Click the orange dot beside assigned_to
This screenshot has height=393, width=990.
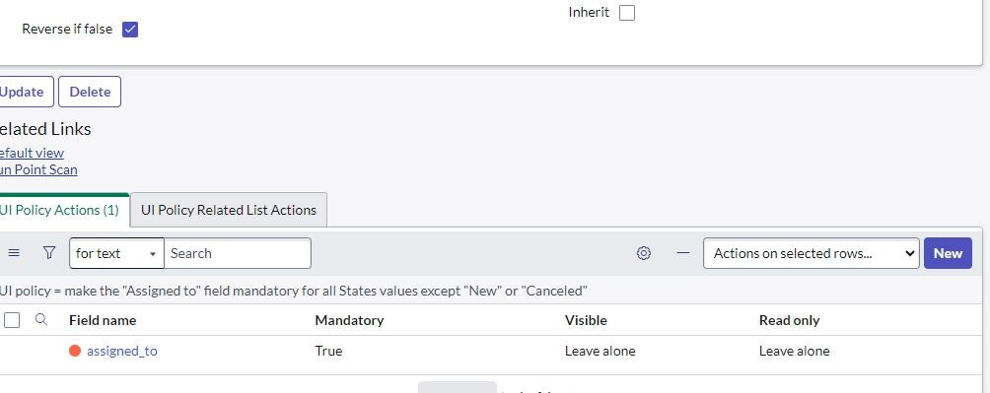coord(75,351)
